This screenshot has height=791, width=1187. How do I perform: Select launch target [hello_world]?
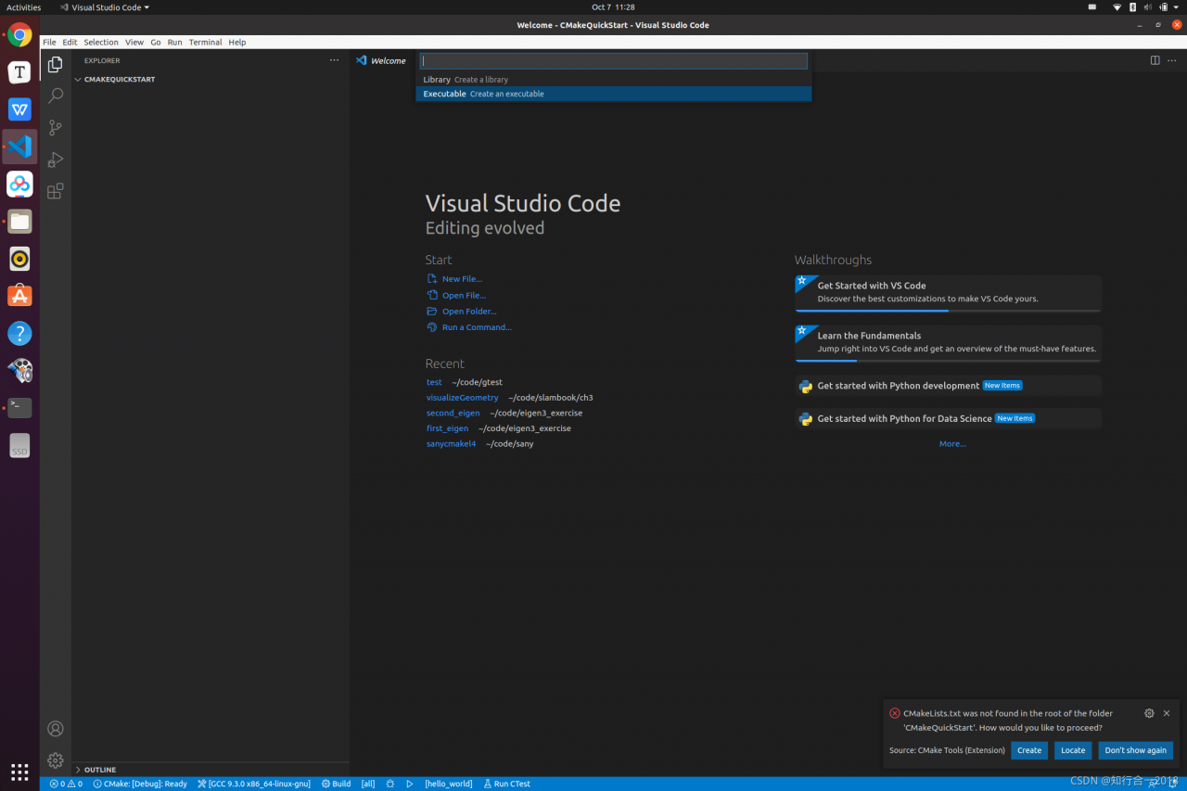448,784
